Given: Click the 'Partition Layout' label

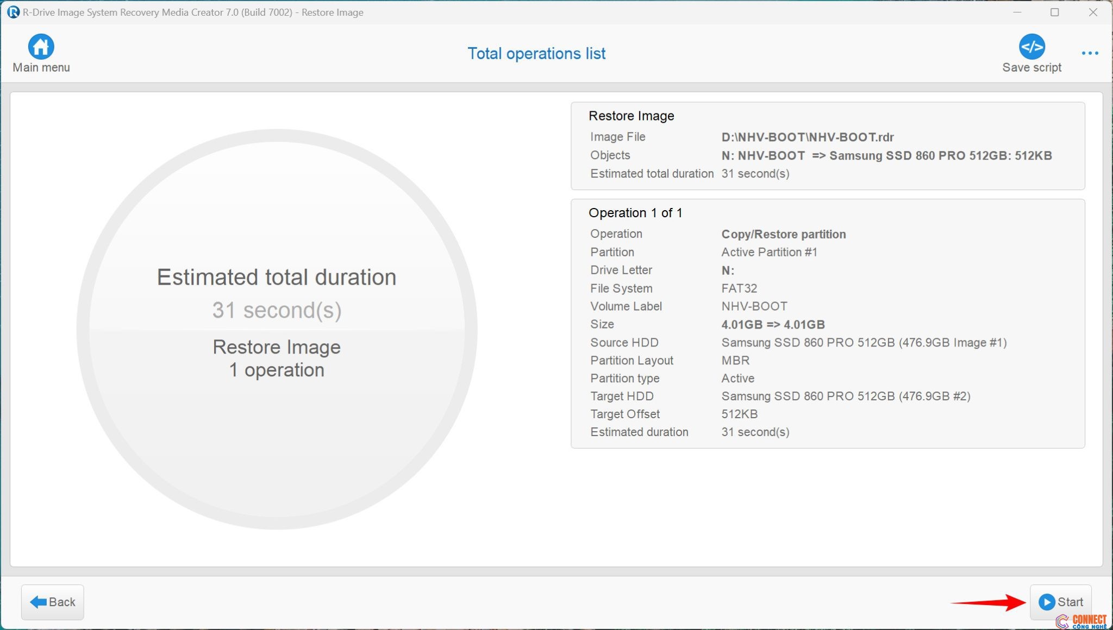Looking at the screenshot, I should [x=631, y=361].
